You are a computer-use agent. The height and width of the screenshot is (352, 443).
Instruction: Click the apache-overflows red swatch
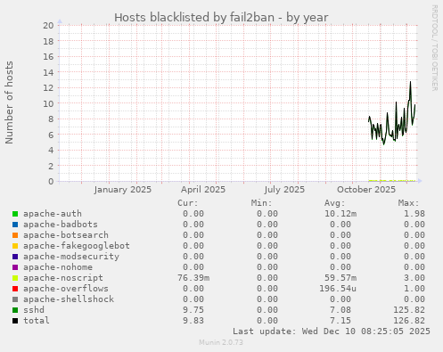point(15,289)
